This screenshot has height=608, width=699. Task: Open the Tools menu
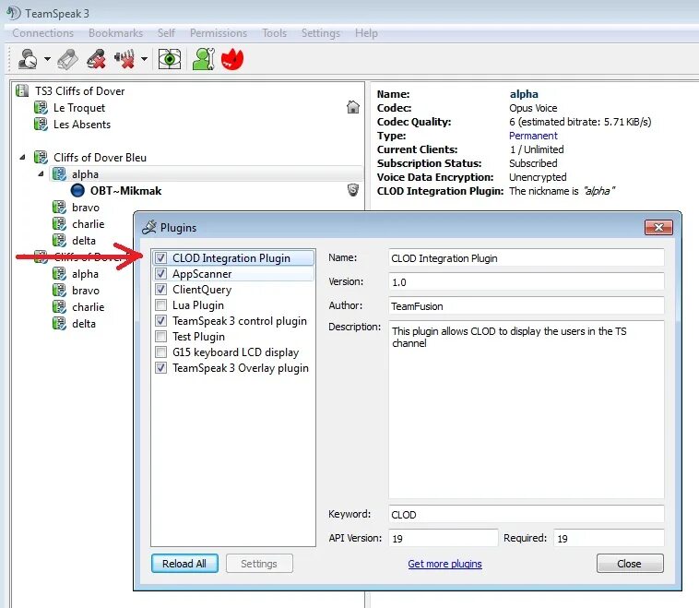(274, 33)
